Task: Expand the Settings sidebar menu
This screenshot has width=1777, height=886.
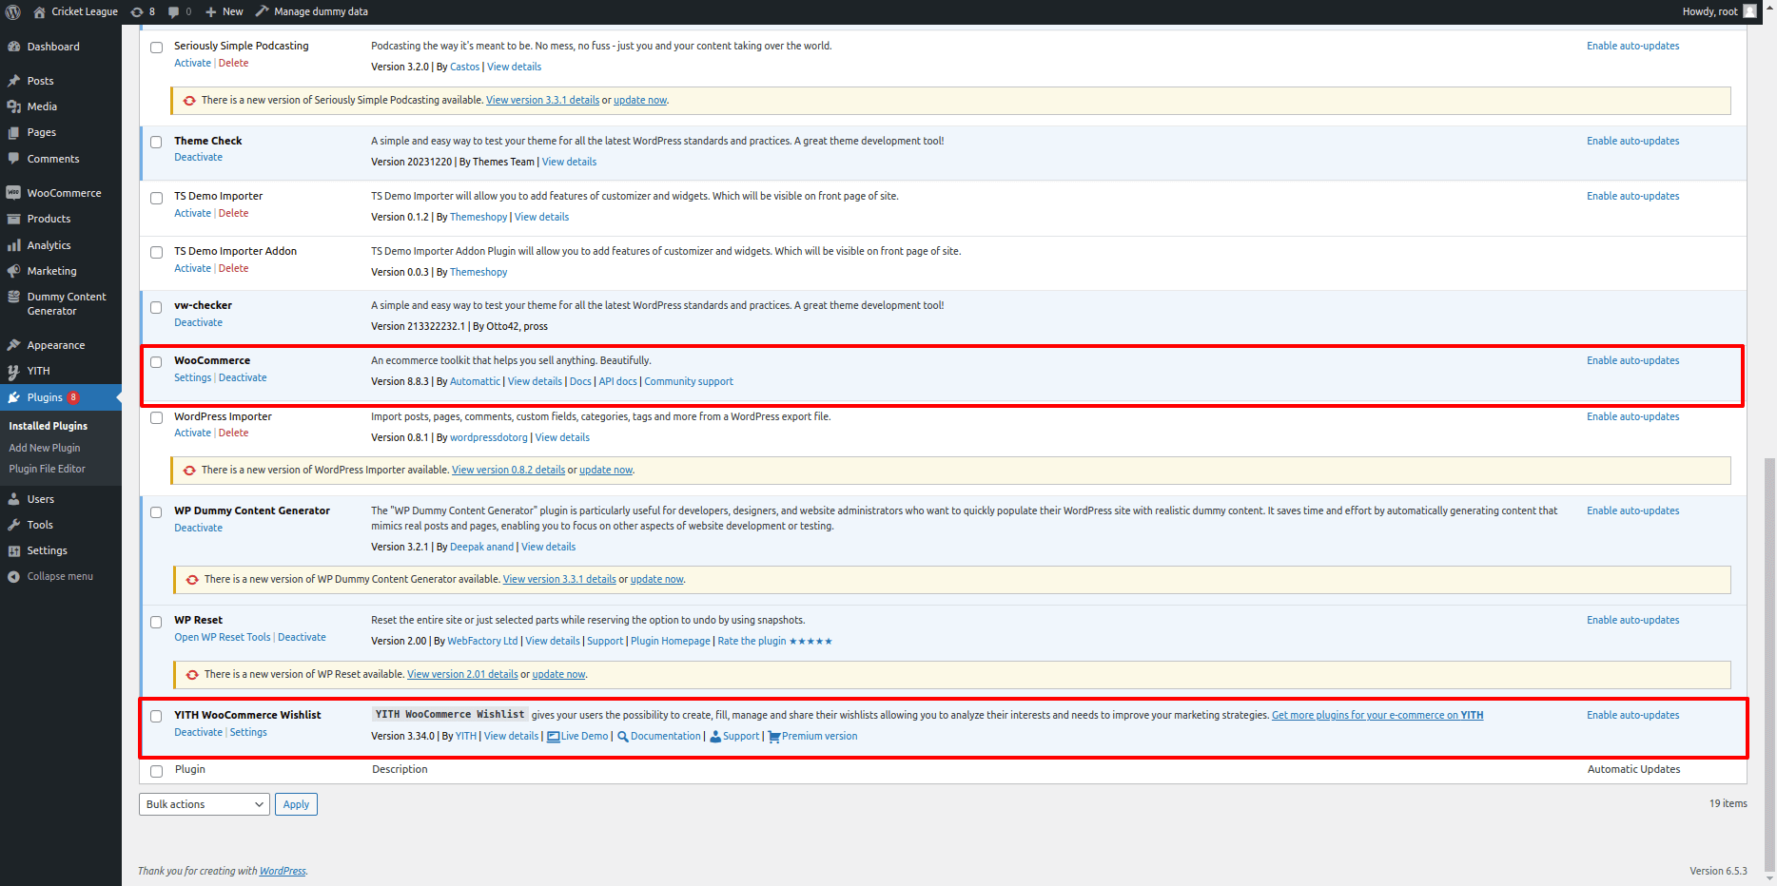Action: (47, 550)
